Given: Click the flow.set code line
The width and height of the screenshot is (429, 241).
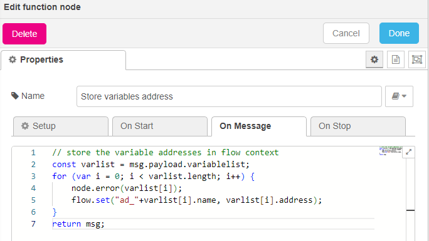Looking at the screenshot, I should click(196, 200).
